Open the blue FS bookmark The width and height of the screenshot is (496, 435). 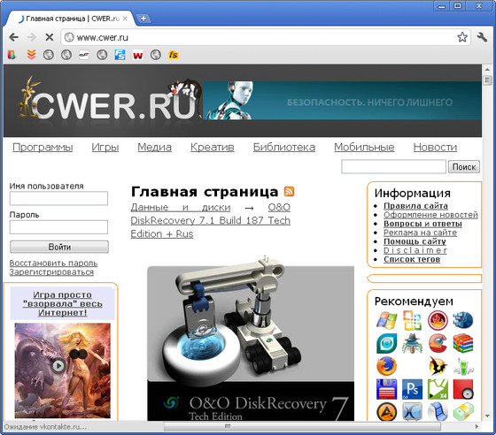coord(120,55)
